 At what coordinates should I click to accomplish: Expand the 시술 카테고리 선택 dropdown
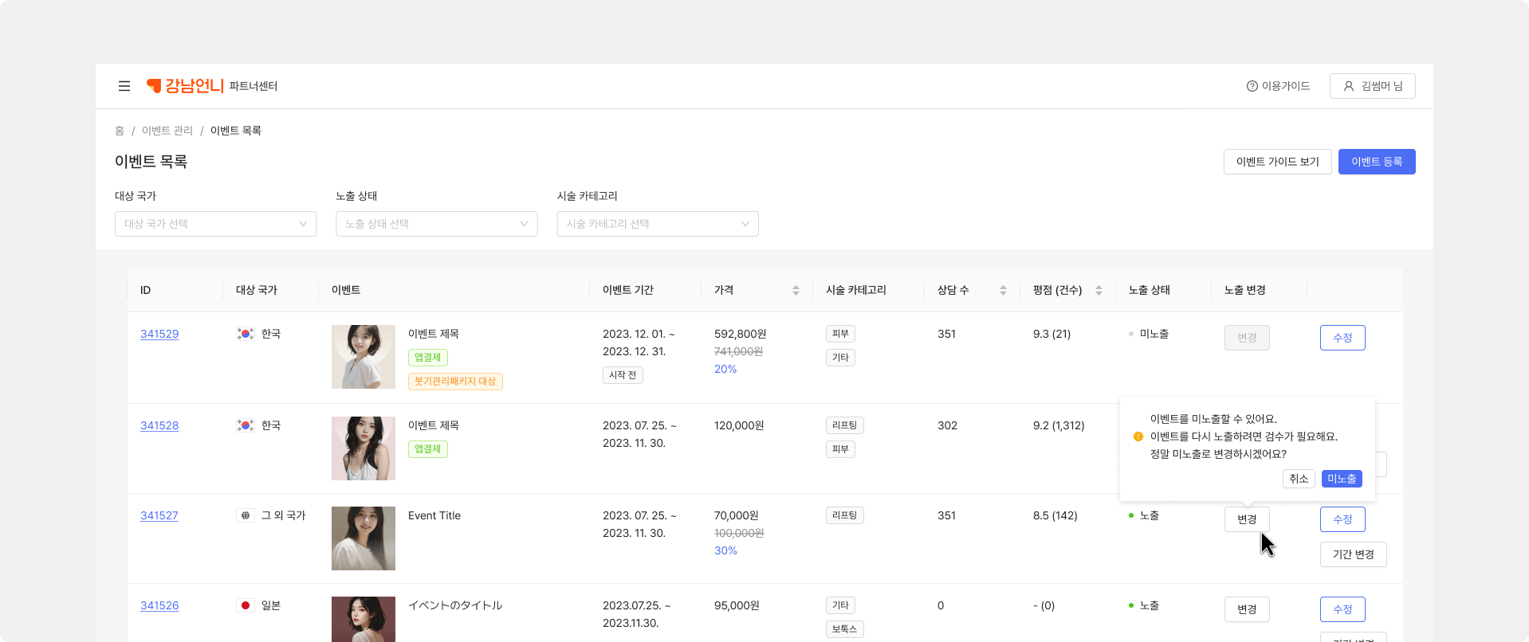point(657,224)
